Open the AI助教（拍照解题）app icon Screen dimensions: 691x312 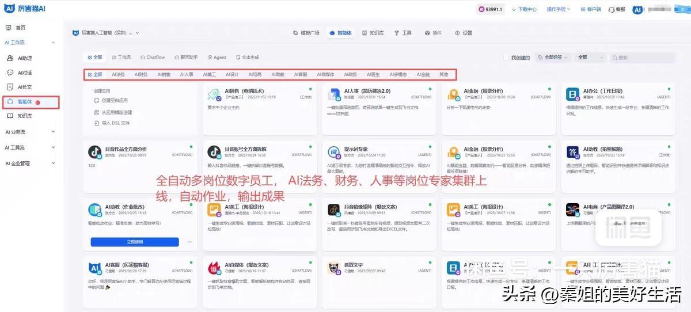573,152
